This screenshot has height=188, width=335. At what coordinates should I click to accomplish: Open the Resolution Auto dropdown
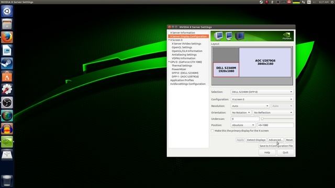(250, 106)
